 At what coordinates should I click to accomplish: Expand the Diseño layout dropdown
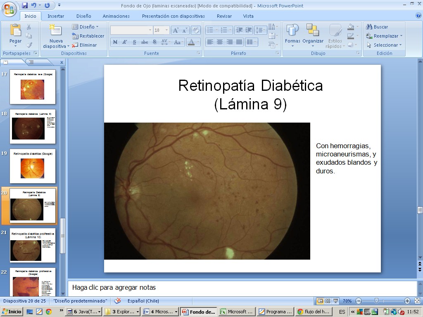point(86,27)
